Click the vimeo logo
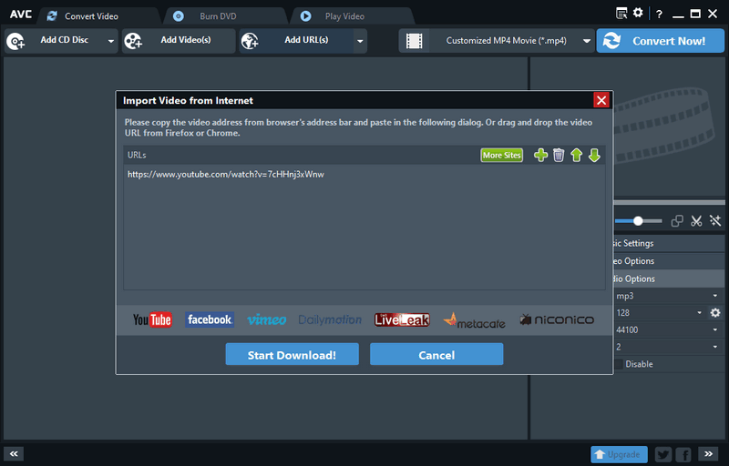729x466 pixels. pos(267,319)
